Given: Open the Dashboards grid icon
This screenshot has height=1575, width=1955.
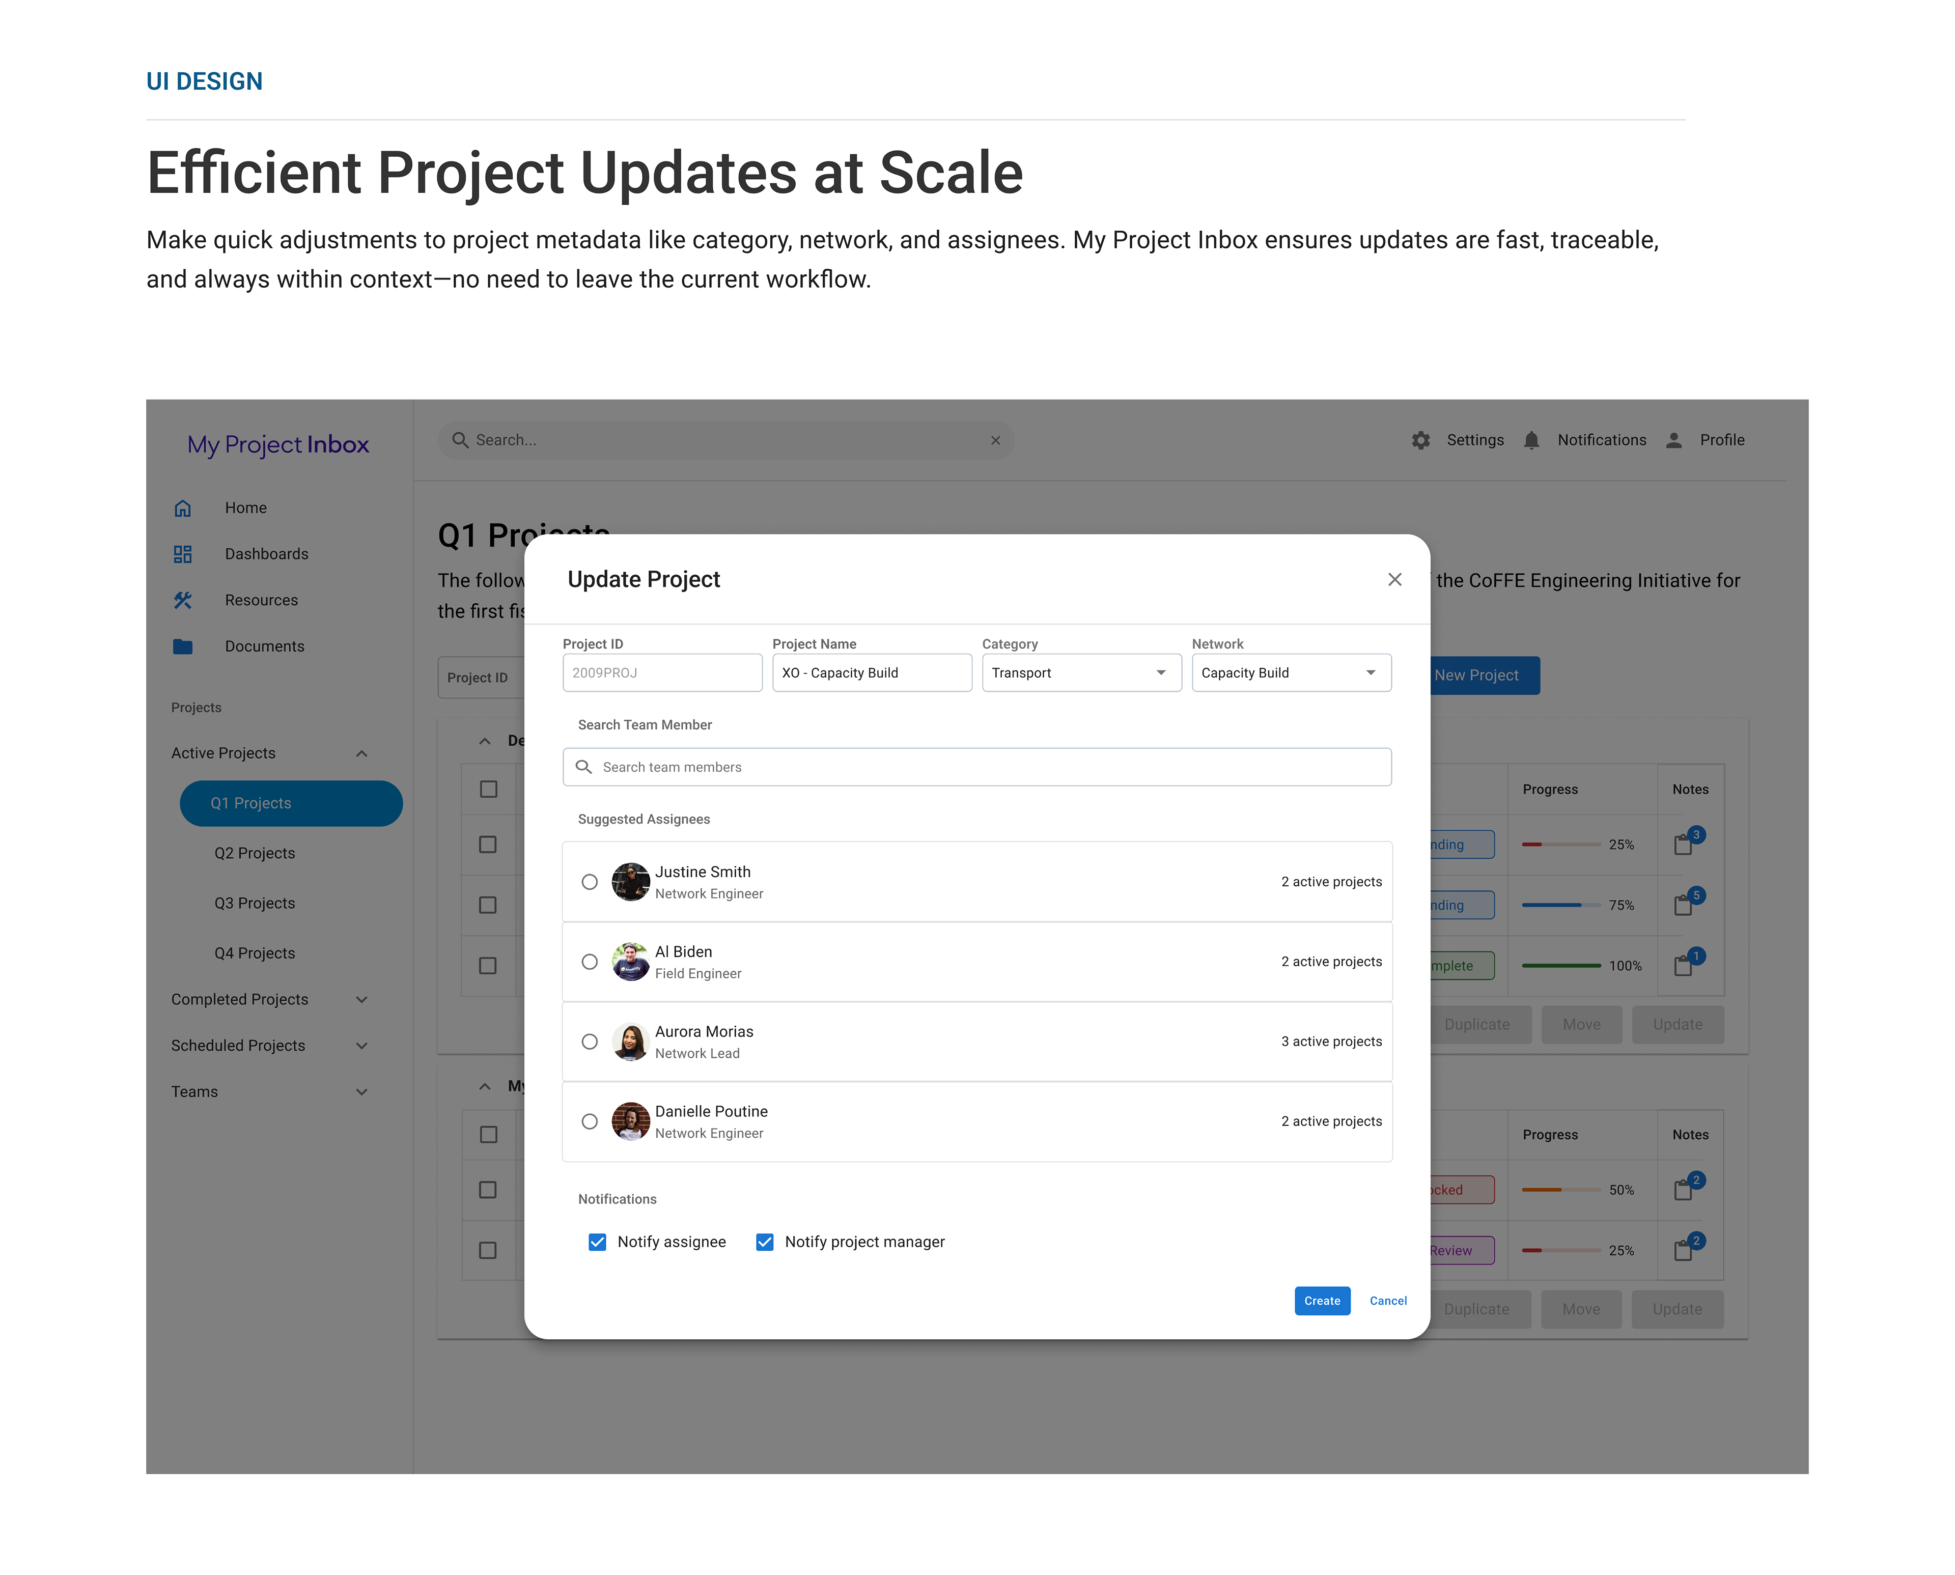Looking at the screenshot, I should [182, 554].
